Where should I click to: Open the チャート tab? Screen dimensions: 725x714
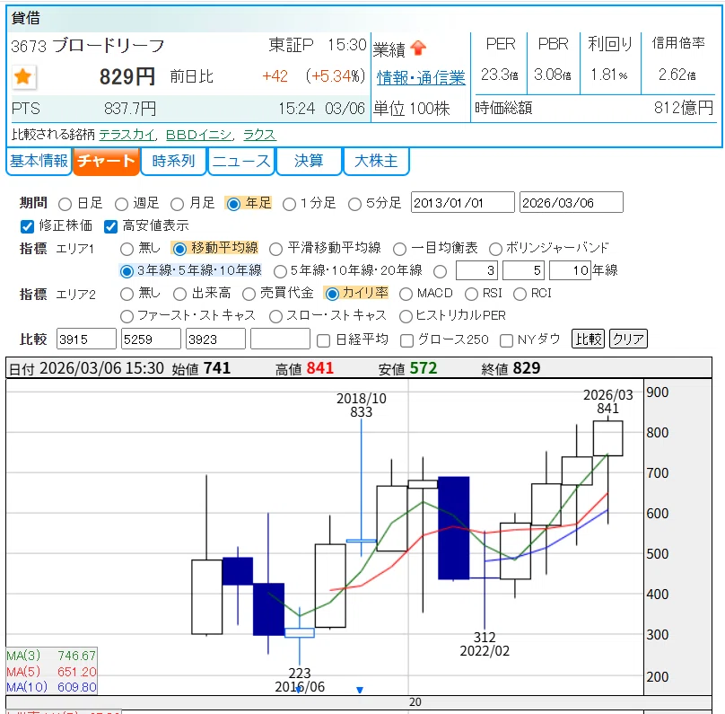[107, 161]
